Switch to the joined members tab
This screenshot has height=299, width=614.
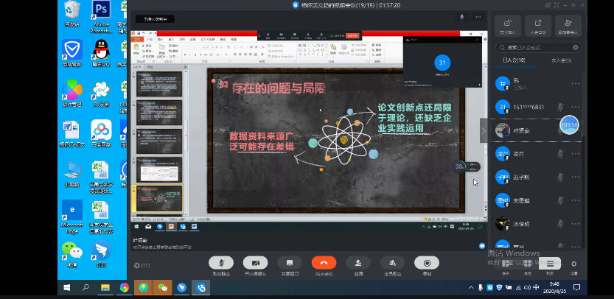514,61
